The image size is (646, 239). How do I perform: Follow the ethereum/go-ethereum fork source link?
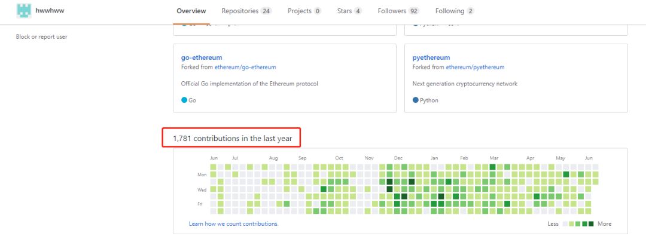coord(245,68)
